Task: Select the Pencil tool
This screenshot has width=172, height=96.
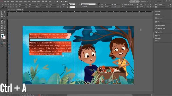Action: point(5,21)
